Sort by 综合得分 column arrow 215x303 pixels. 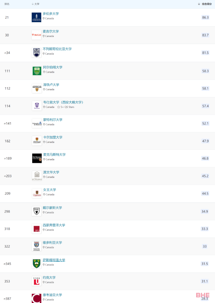[199, 4]
